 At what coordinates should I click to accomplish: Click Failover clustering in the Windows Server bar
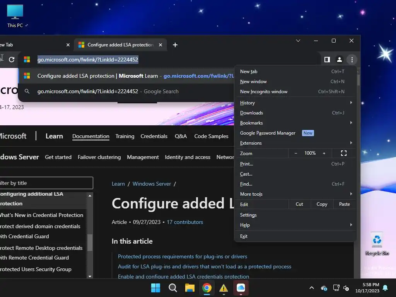click(x=99, y=157)
